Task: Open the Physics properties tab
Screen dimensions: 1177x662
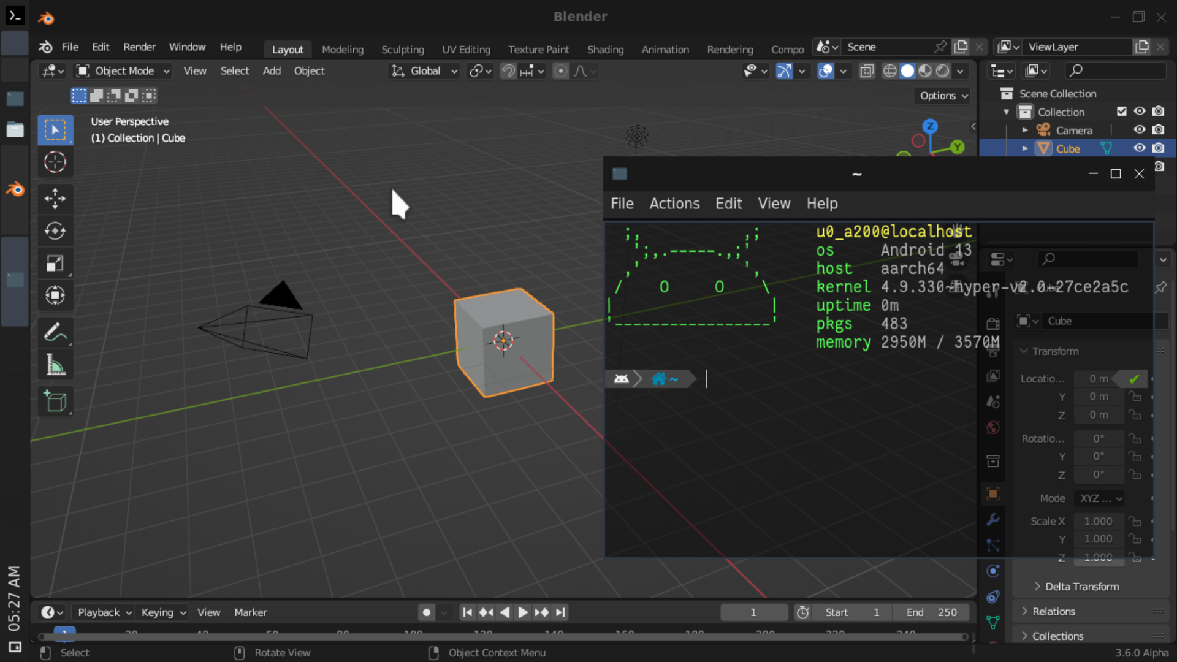Action: click(x=993, y=571)
